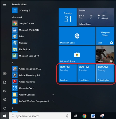Open Task View on the taskbar

pos(75,116)
